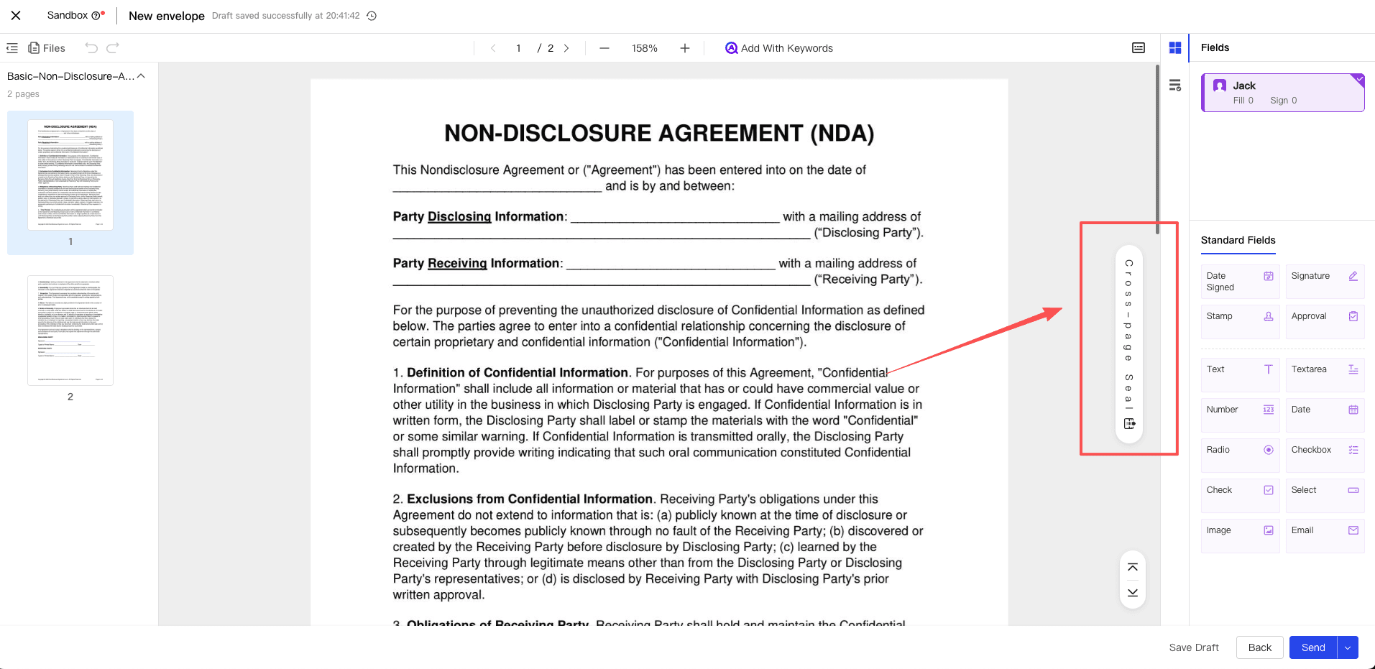Open the Send options dropdown arrow
The height and width of the screenshot is (669, 1375).
[1348, 647]
